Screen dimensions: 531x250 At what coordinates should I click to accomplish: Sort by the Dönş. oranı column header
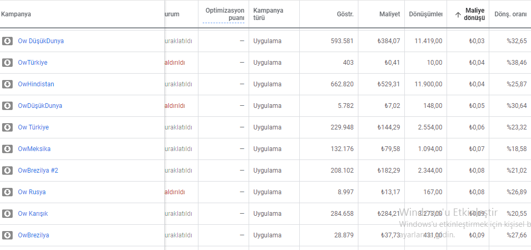(511, 14)
